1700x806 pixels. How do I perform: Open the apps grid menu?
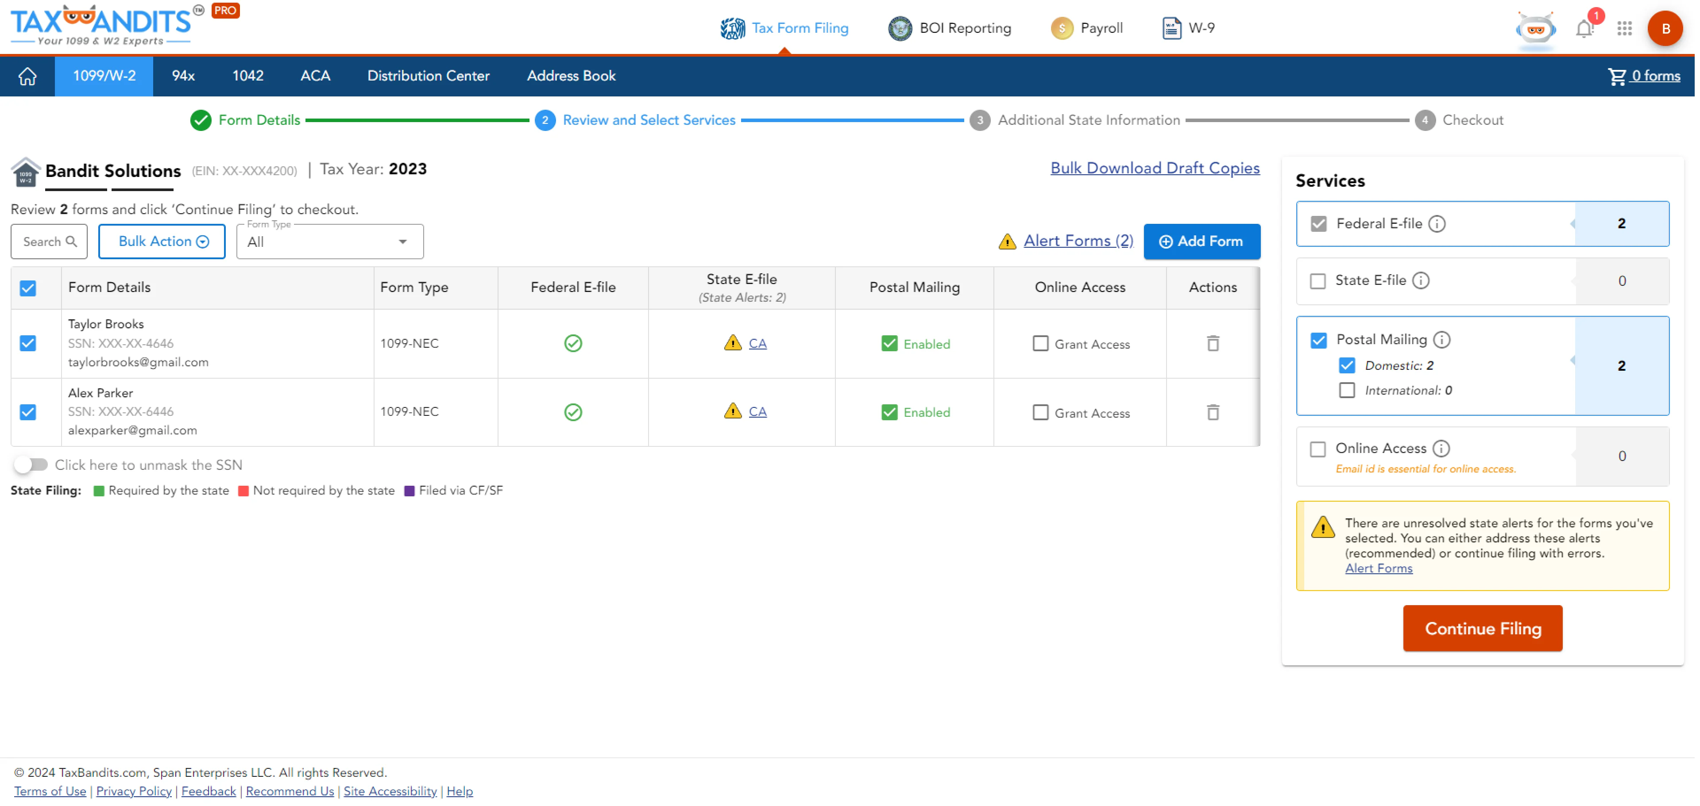click(x=1625, y=28)
